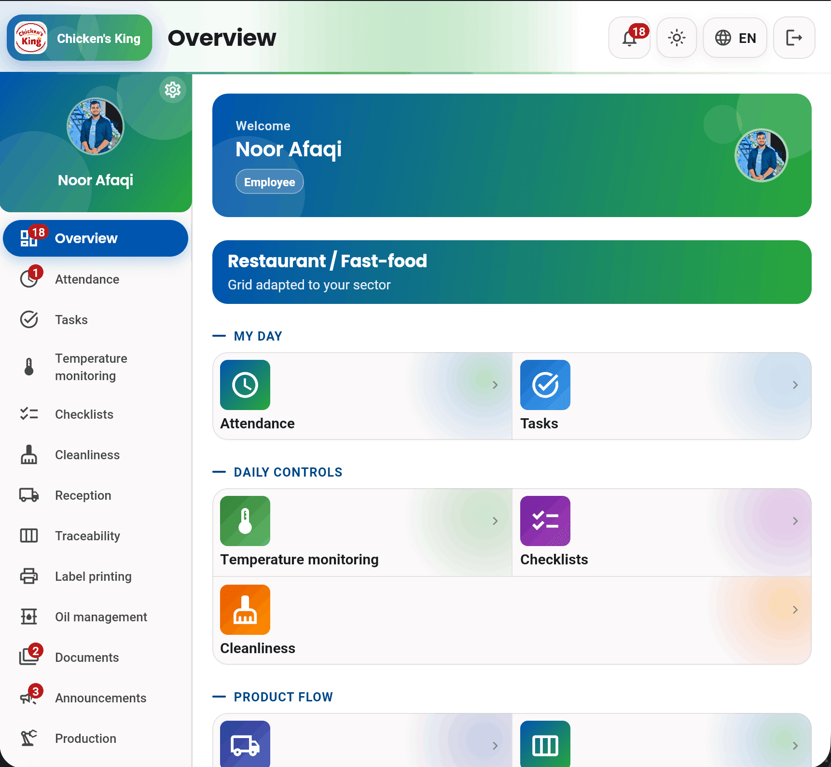831x767 pixels.
Task: Click the green Temperature monitoring thermometer tile
Action: click(x=245, y=521)
